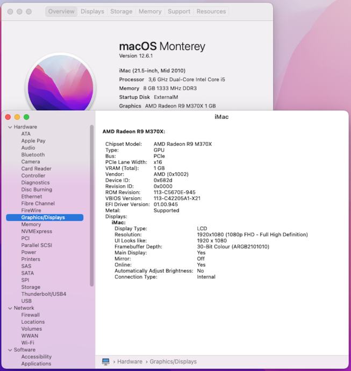Image resolution: width=351 pixels, height=371 pixels.
Task: Select Accessibility under Software
Action: click(37, 357)
